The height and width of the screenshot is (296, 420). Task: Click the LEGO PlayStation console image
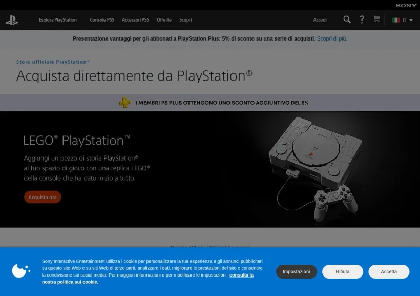click(316, 169)
